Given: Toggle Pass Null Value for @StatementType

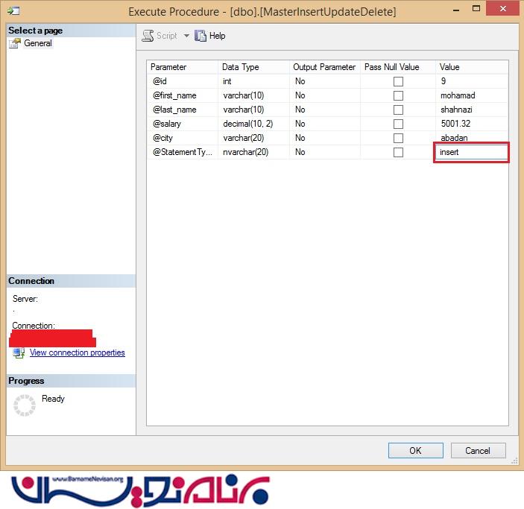Looking at the screenshot, I should point(398,152).
